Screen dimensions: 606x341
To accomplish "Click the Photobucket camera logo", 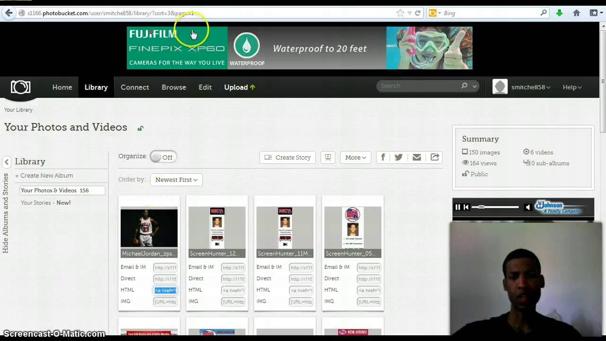I will click(20, 87).
